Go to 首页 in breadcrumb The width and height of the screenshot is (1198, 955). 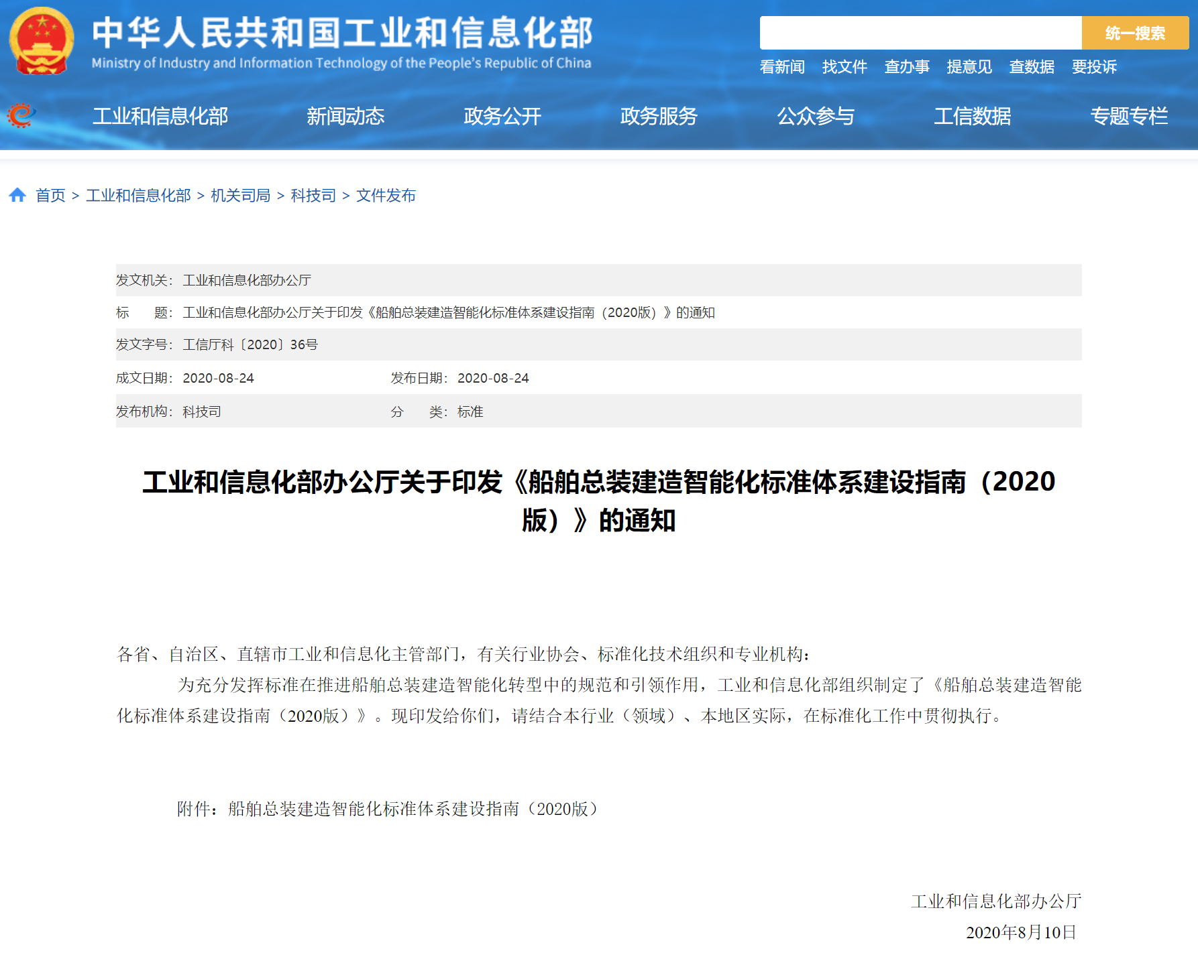click(50, 195)
